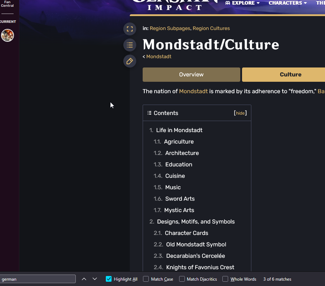325x286 pixels.
Task: Go to Fan Central in sidebar
Action: [7, 4]
